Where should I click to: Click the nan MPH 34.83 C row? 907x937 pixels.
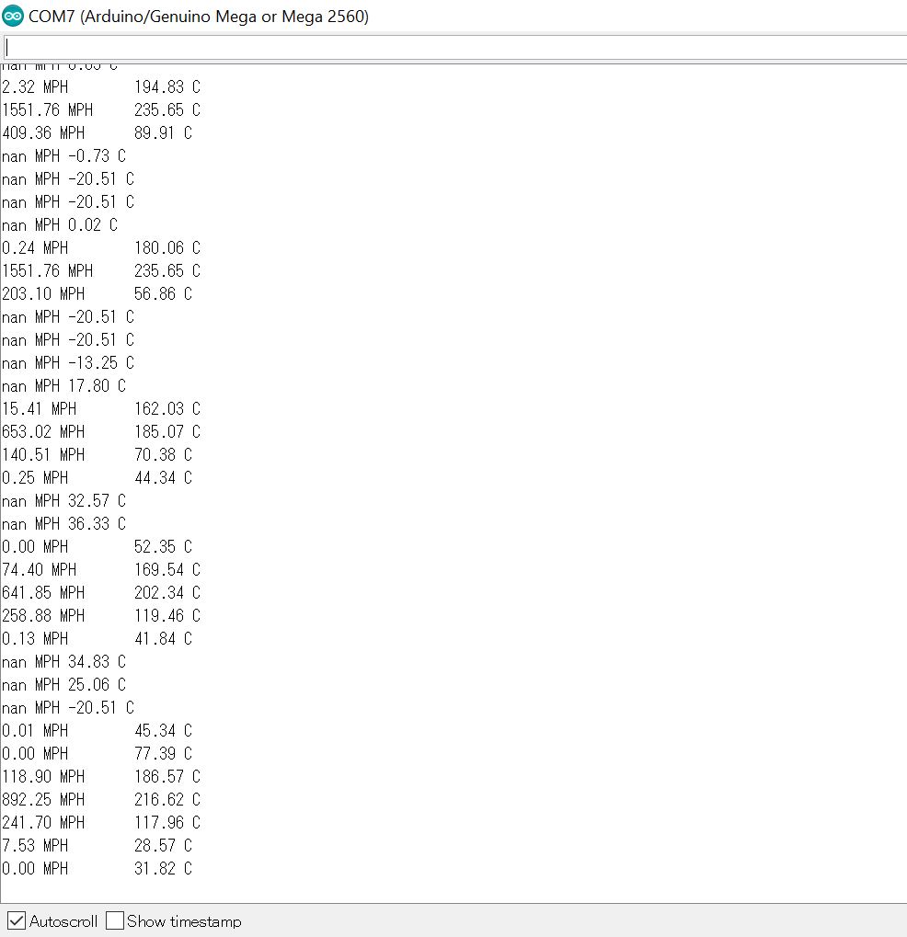64,661
